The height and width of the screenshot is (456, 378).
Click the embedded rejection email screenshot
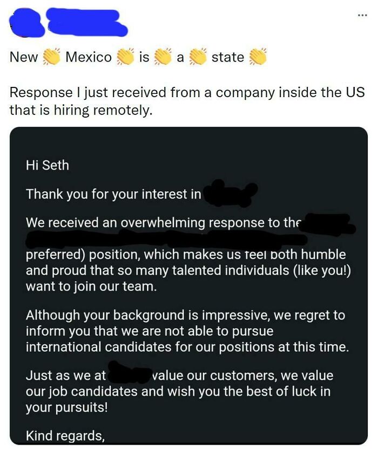pos(189,291)
